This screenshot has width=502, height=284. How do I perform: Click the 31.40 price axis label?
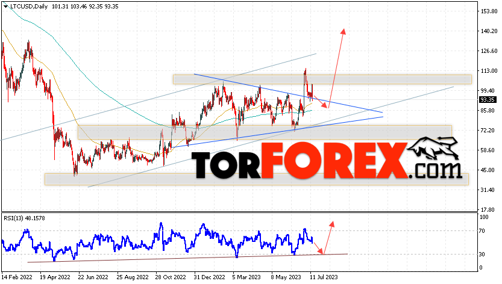[489, 190]
